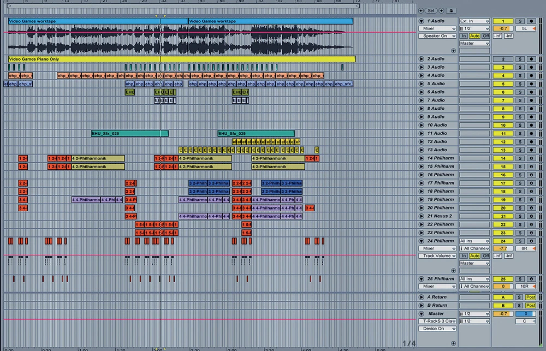Solo the 11 Audio track
546x351 pixels.
point(520,133)
